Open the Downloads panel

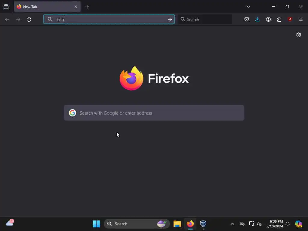[x=257, y=19]
